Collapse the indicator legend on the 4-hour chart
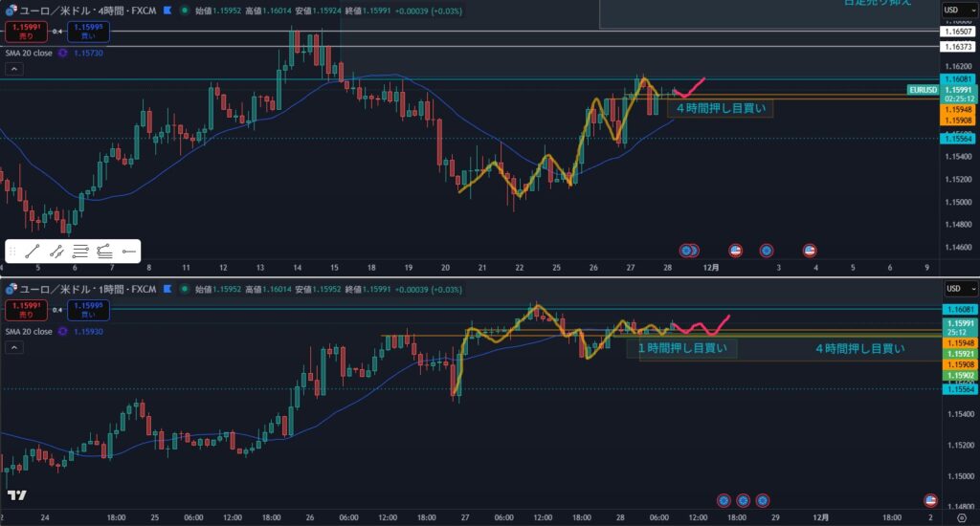The image size is (980, 526). coord(15,71)
